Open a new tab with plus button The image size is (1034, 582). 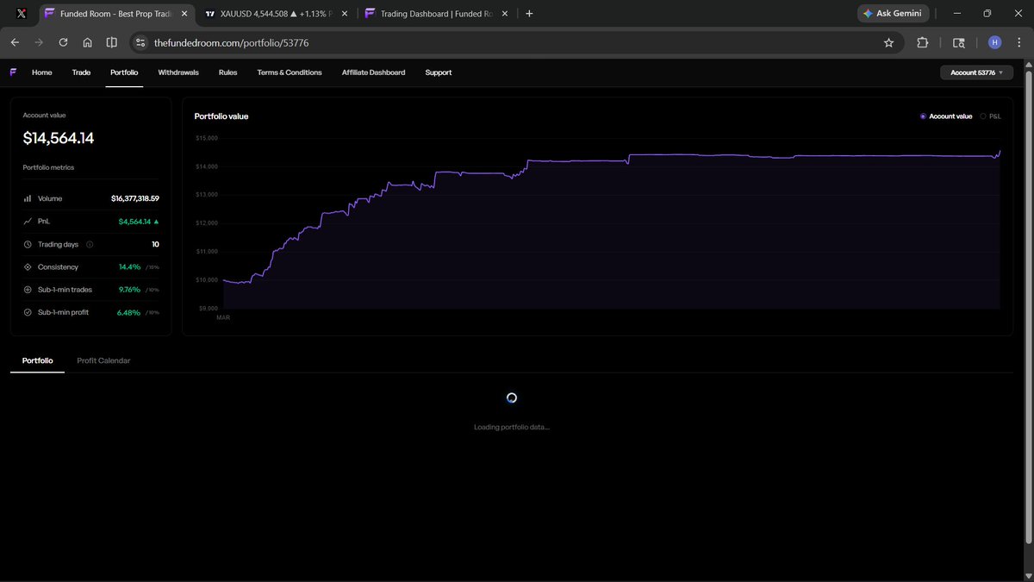click(529, 14)
